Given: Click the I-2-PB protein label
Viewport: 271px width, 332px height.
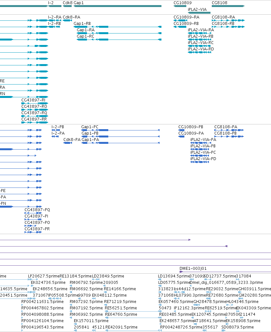Looking at the screenshot, I should tap(58, 127).
